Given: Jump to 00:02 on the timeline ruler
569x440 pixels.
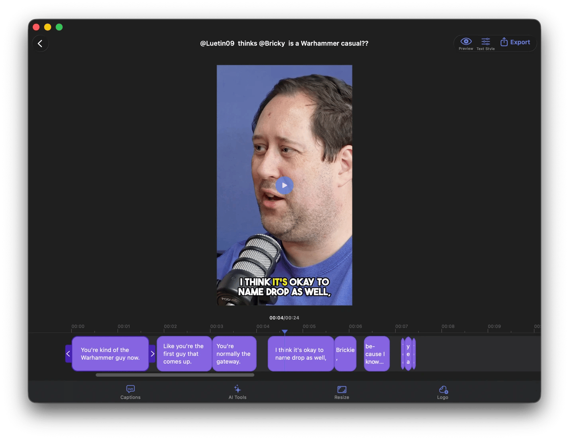Looking at the screenshot, I should (170, 327).
